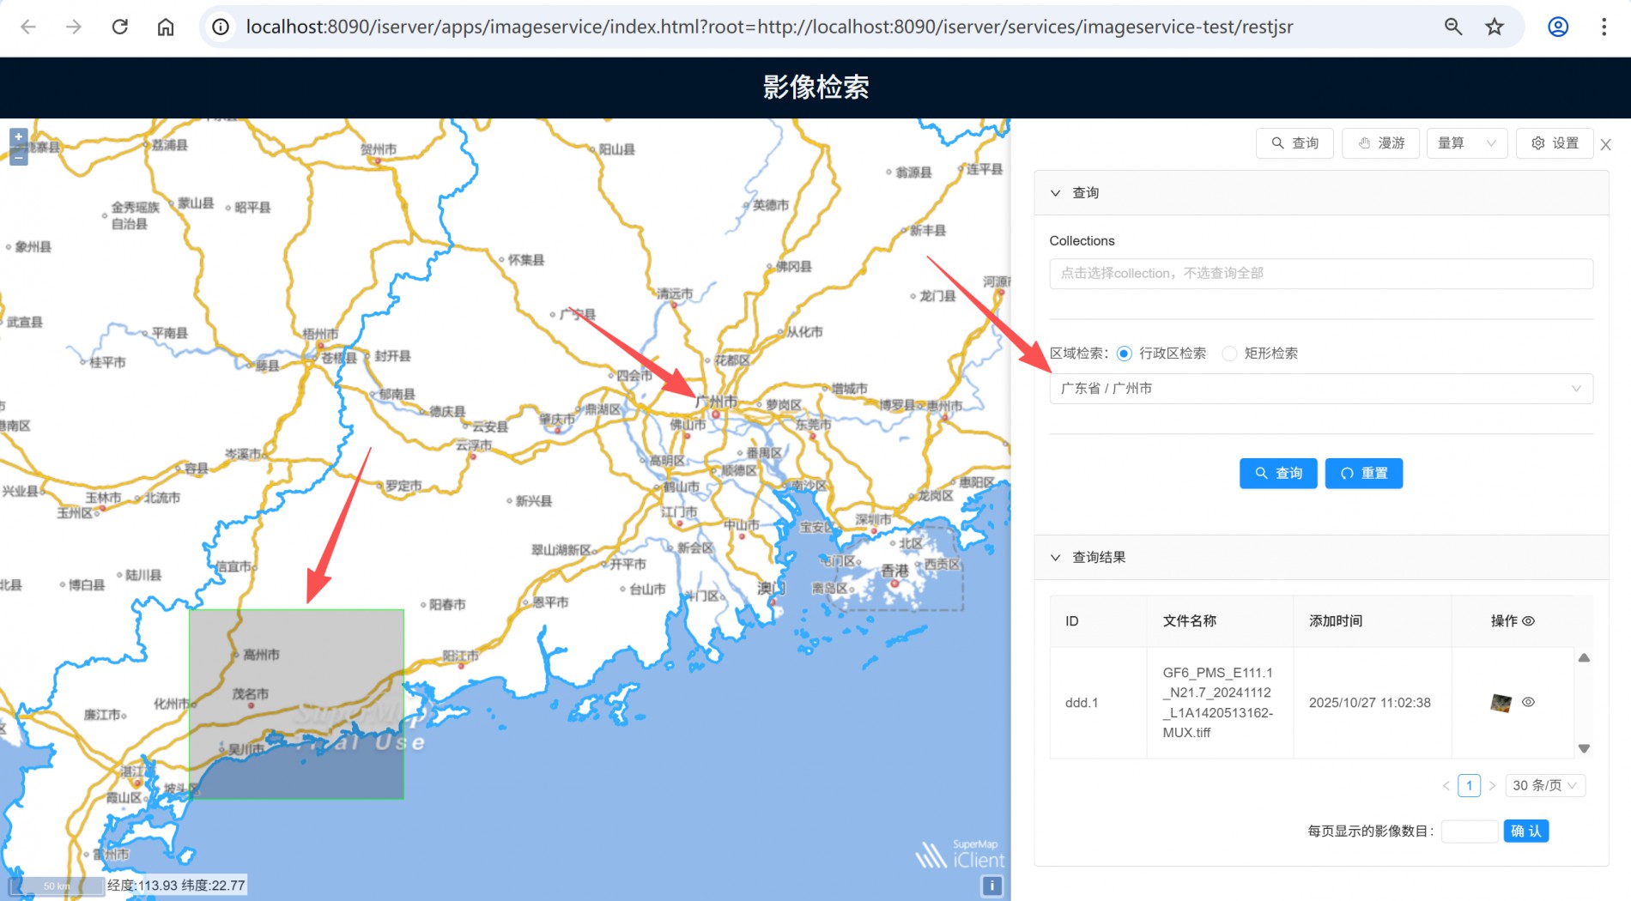Select 行政区检索 radio option
Viewport: 1631px width, 901px height.
click(x=1125, y=354)
